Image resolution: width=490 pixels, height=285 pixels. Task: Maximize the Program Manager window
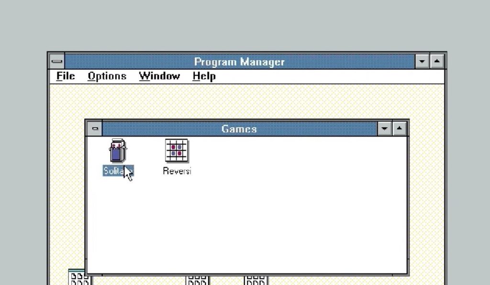coord(437,61)
